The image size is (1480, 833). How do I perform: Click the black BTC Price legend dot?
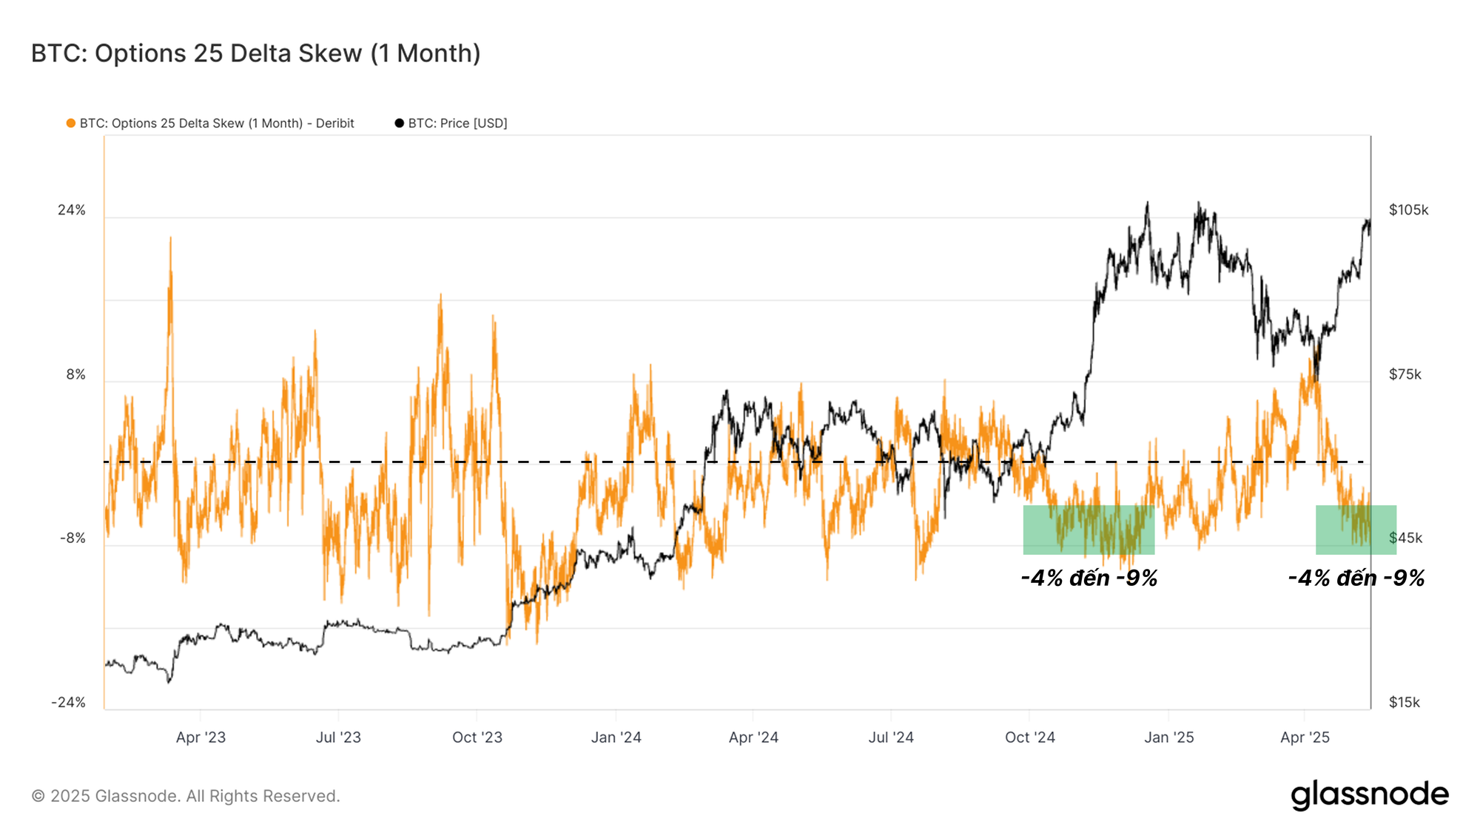click(400, 124)
